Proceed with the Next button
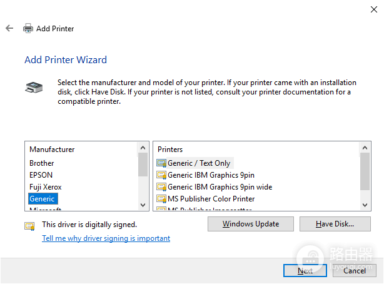Image resolution: width=384 pixels, height=284 pixels. coord(305,271)
